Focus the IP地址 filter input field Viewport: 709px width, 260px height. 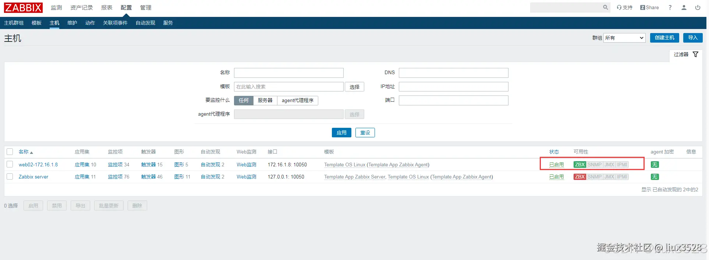click(454, 87)
